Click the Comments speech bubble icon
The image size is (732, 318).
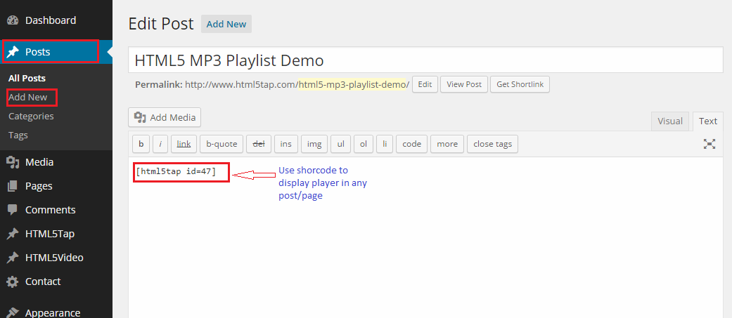[13, 210]
